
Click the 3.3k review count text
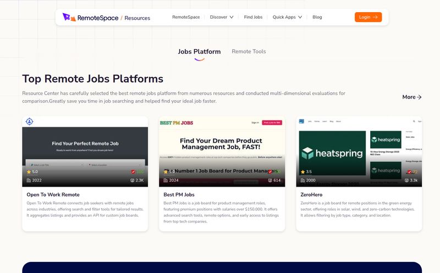pyautogui.click(x=414, y=181)
